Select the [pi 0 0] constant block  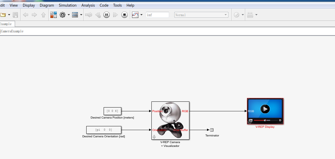(104, 130)
